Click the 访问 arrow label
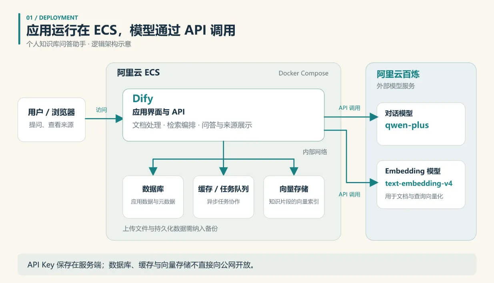The height and width of the screenshot is (283, 494). [x=102, y=110]
